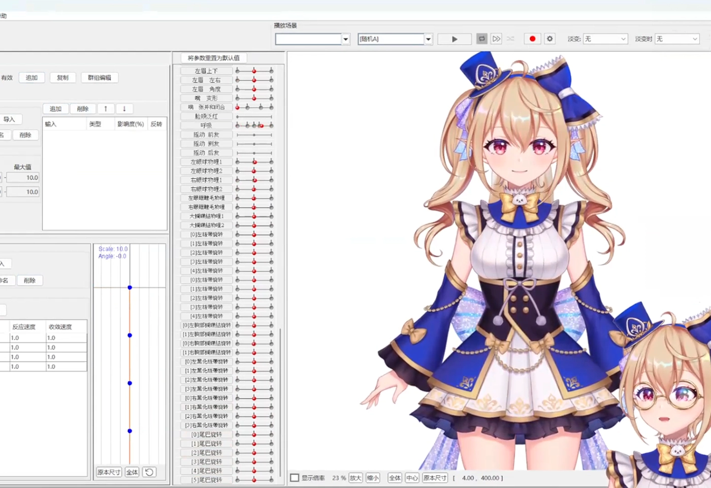Click the 群组编辑 button
711x488 pixels.
click(100, 78)
